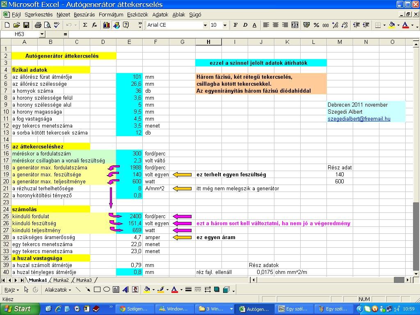This screenshot has height=315, width=420.
Task: Apply the Percent style icon
Action: tap(316, 25)
